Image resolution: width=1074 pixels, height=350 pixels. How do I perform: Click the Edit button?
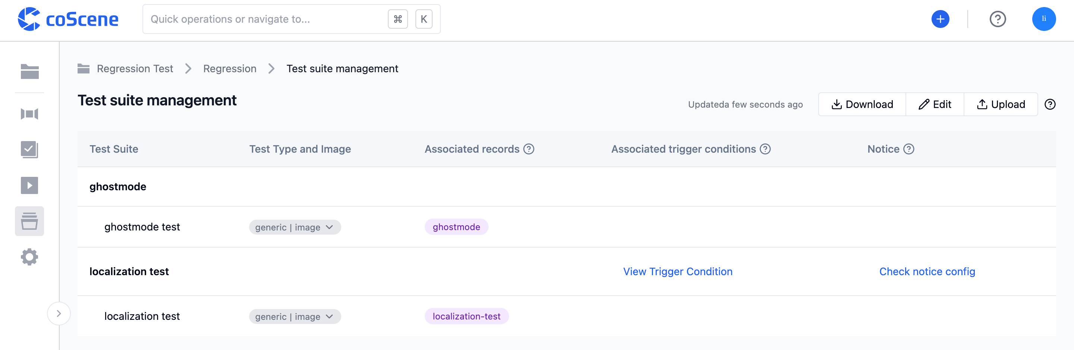tap(934, 105)
